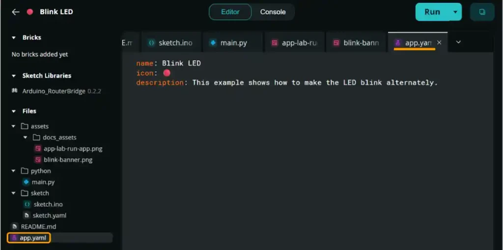This screenshot has height=250, width=503.
Task: Click the image icon of blink-banner.png
Action: coord(38,160)
